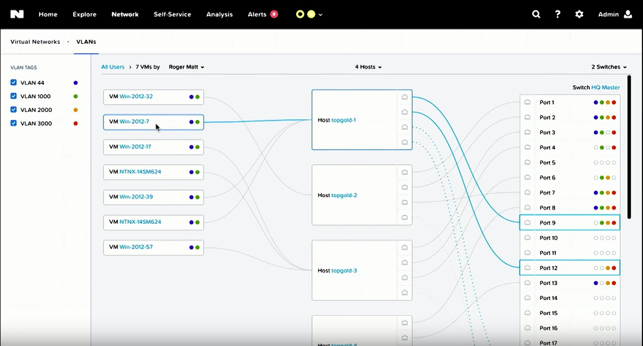
Task: Click the port icon beside Port 12
Action: (x=528, y=268)
